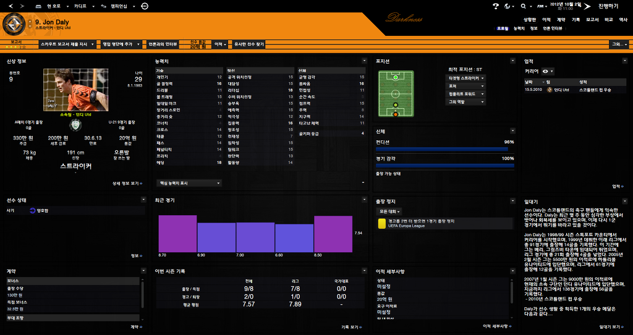Image resolution: width=633 pixels, height=335 pixels.
Task: Expand the 능력치 panel menu arrow
Action: pyautogui.click(x=364, y=61)
